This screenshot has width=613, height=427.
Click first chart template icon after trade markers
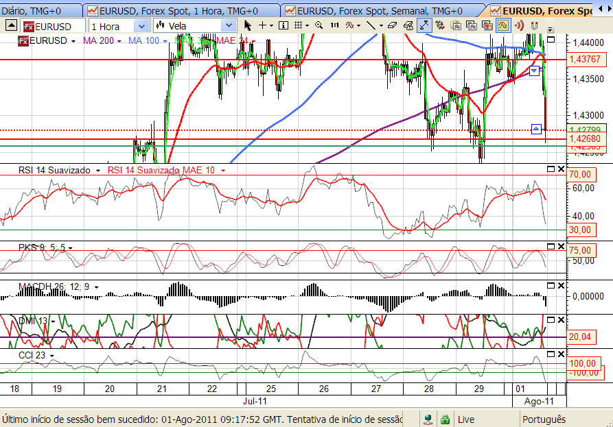456,26
